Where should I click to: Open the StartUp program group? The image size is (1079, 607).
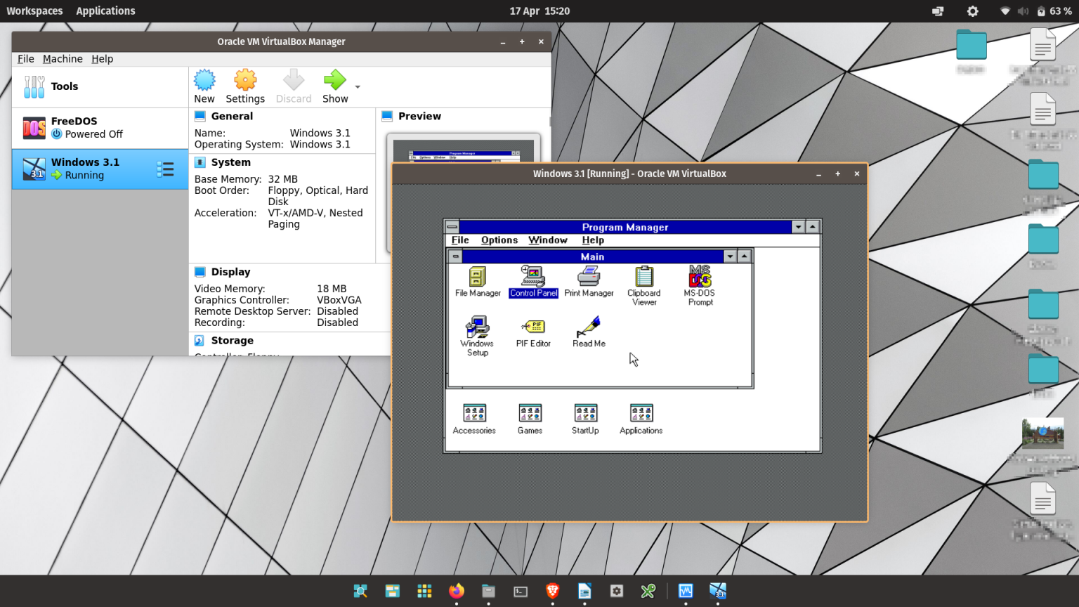coord(585,413)
